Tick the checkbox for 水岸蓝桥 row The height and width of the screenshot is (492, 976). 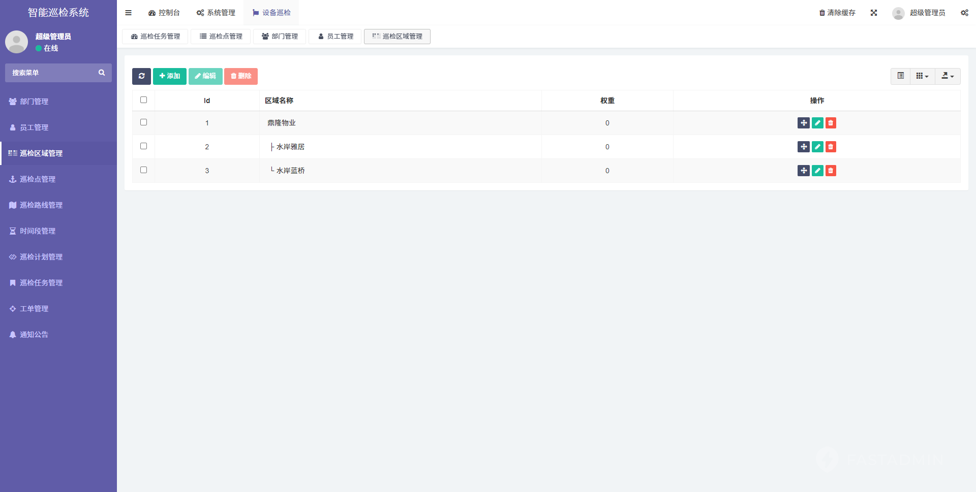pyautogui.click(x=143, y=170)
